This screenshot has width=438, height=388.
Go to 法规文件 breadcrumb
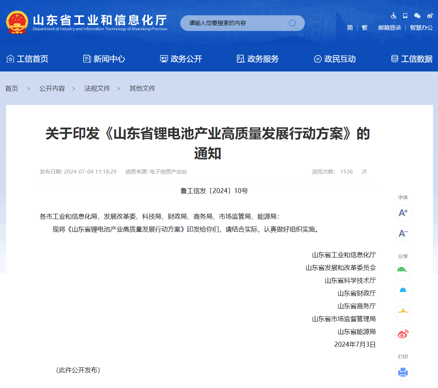click(x=97, y=89)
